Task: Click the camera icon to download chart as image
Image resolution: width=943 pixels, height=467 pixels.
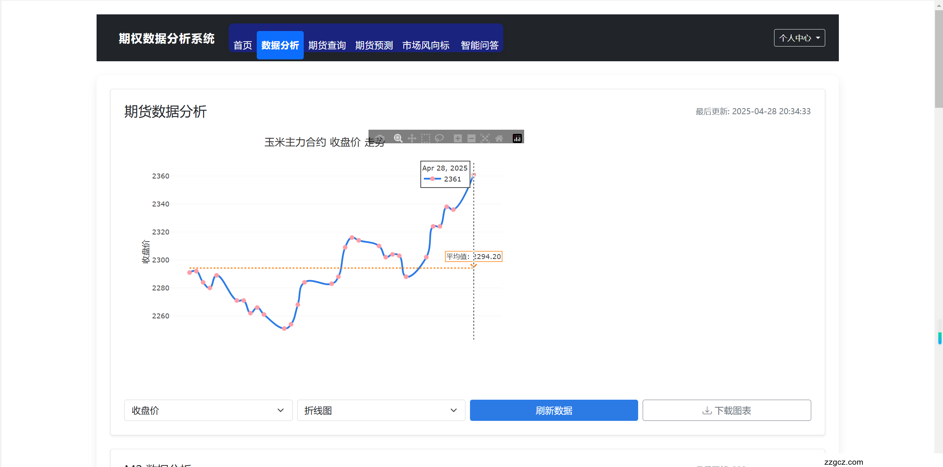Action: coord(380,138)
